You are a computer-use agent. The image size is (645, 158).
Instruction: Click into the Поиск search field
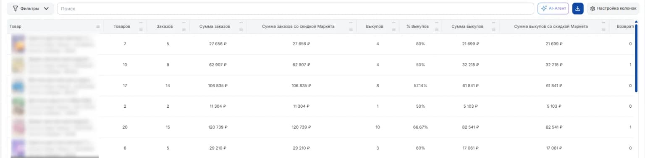coord(295,8)
